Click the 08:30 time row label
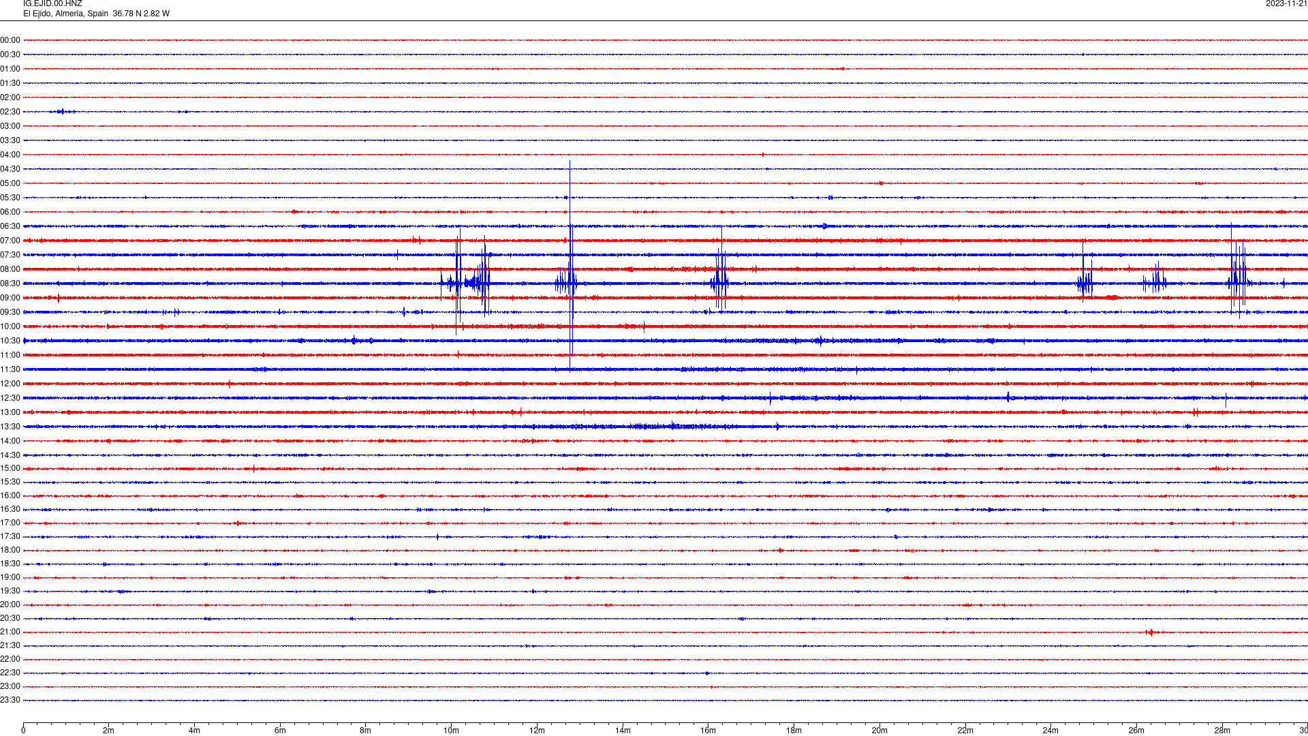Viewport: 1308px width, 736px height. pyautogui.click(x=10, y=283)
